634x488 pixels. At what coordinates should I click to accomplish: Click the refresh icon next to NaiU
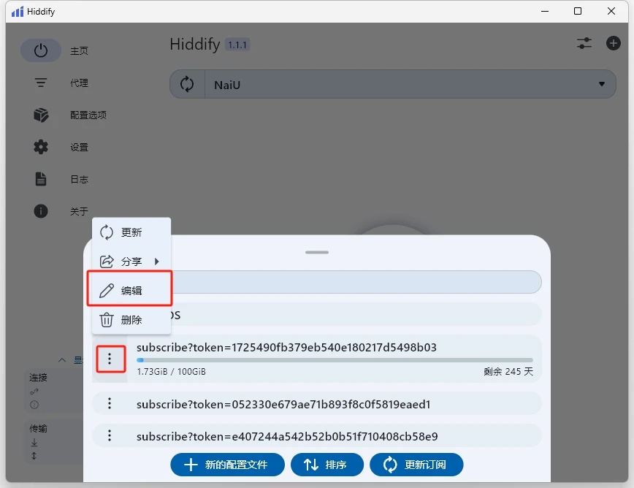[x=186, y=83]
